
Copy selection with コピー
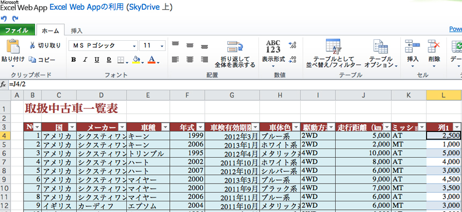[x=42, y=60]
